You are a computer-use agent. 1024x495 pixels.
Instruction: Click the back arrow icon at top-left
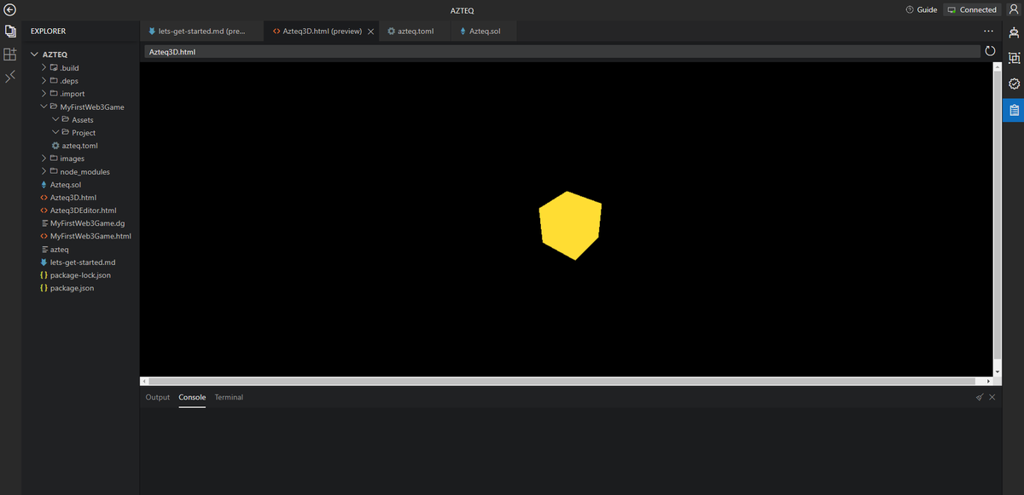(x=10, y=9)
